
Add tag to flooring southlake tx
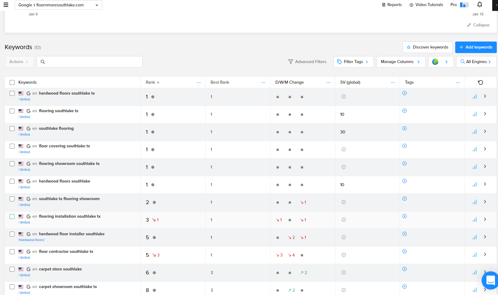click(x=405, y=111)
